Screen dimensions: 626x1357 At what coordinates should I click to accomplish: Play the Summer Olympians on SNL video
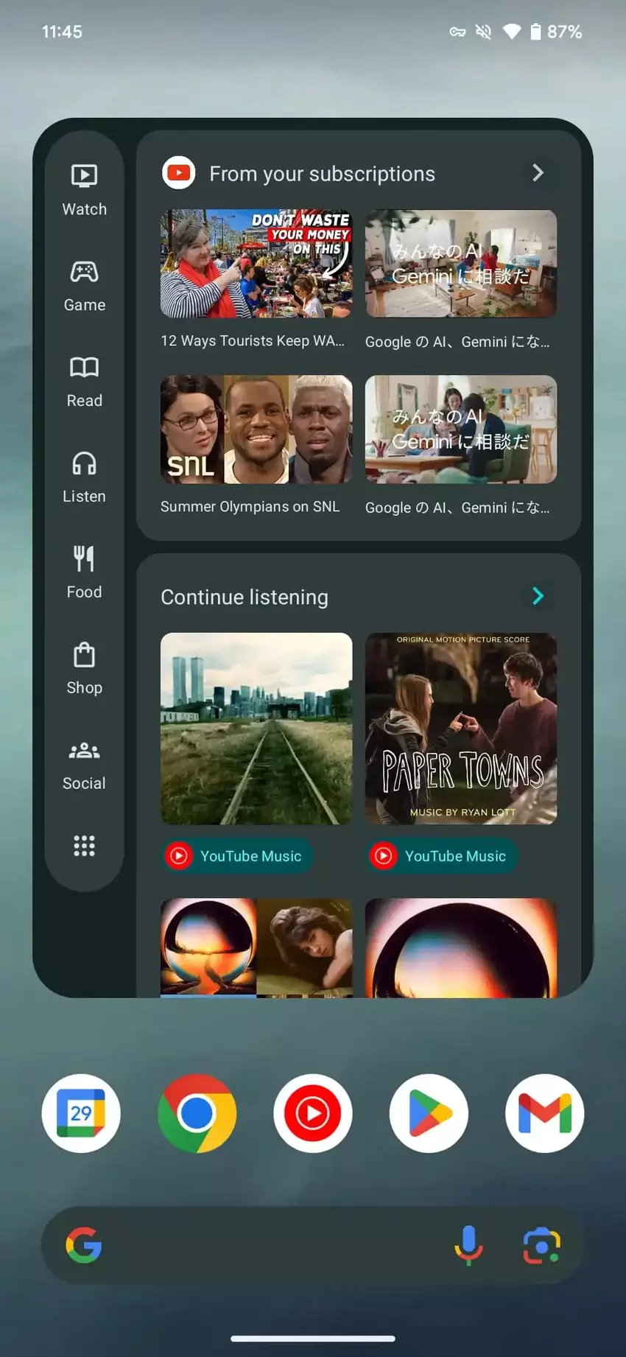(x=256, y=429)
